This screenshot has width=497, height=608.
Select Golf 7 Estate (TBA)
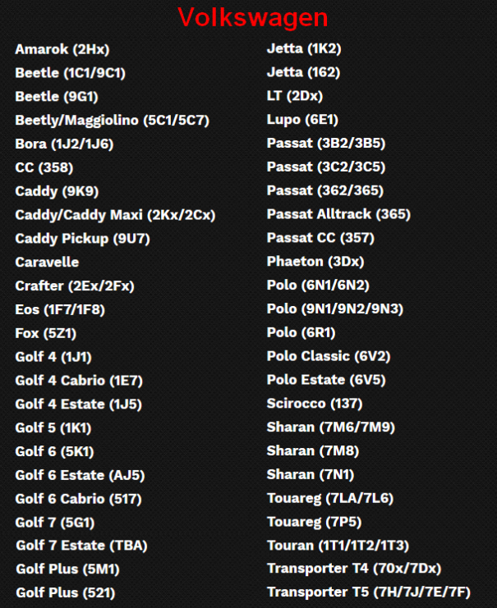(82, 545)
